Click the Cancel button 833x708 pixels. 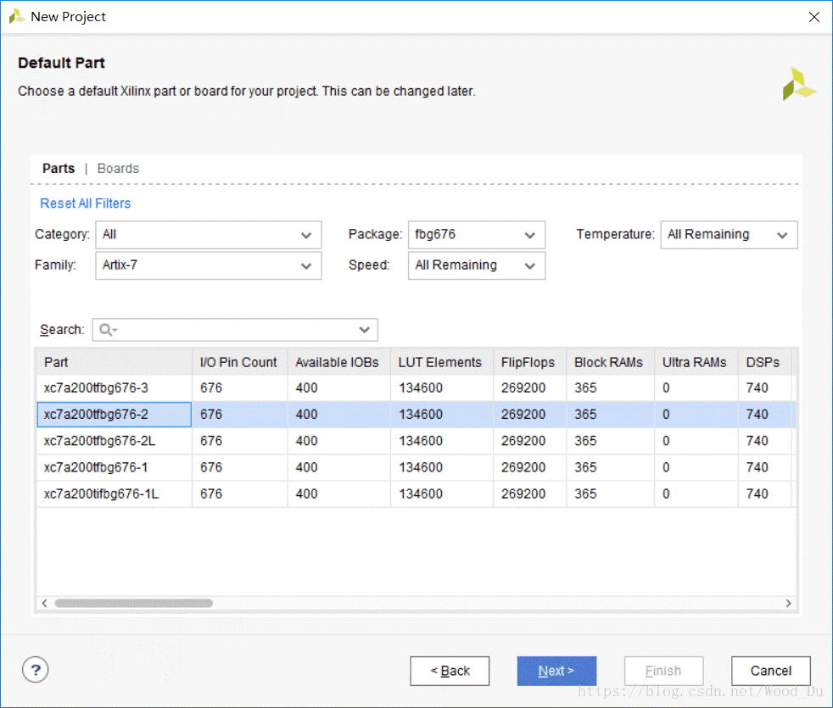pyautogui.click(x=771, y=671)
